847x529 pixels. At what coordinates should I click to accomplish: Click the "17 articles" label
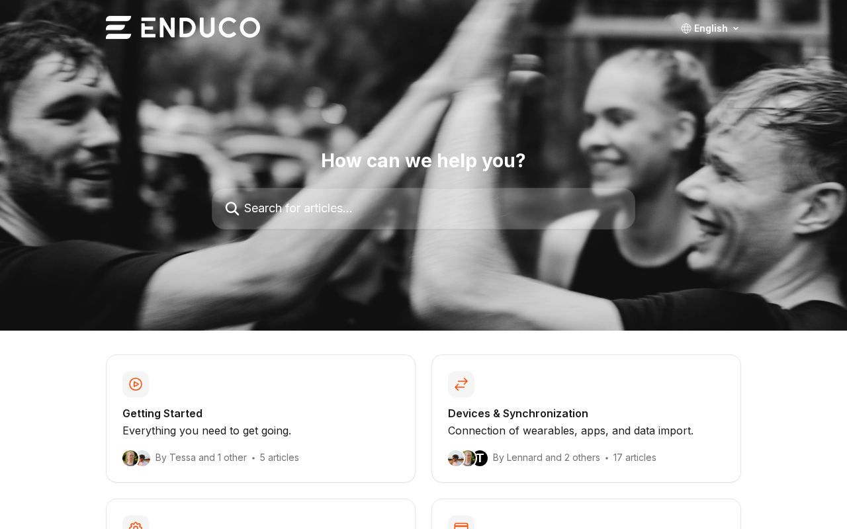pos(635,458)
